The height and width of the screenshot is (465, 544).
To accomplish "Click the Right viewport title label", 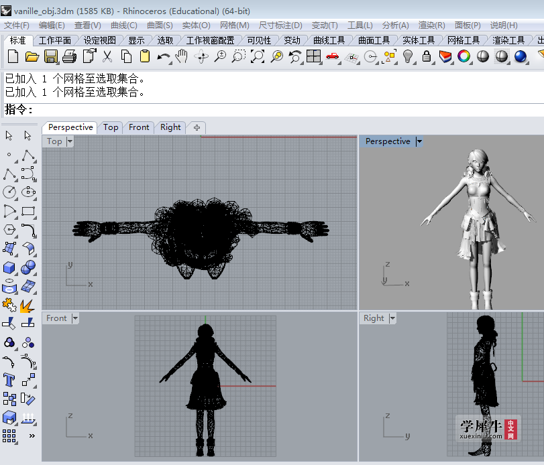I will [374, 318].
